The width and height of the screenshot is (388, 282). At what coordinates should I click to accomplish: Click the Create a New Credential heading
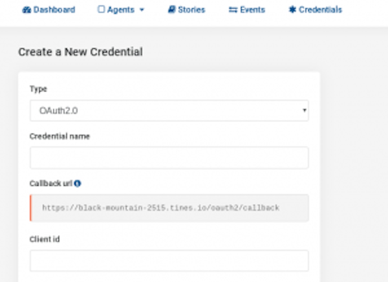tap(81, 52)
